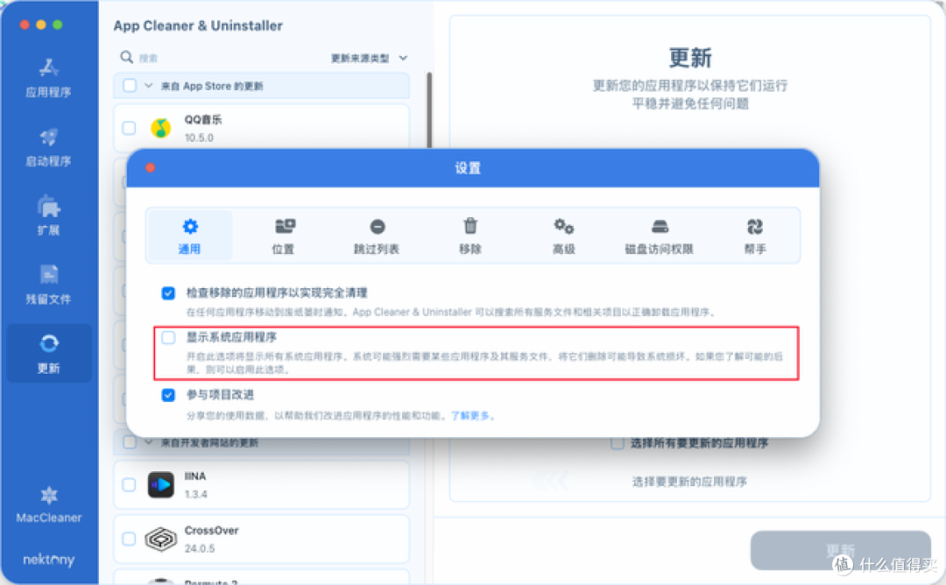Close the 设置 dialog
Viewport: 946px width, 585px height.
(x=151, y=167)
